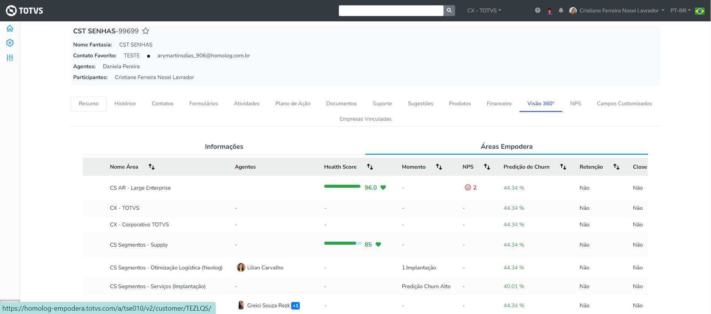Screen dimensions: 711x314
Task: Click the red sad-face NPS icon
Action: (x=468, y=187)
